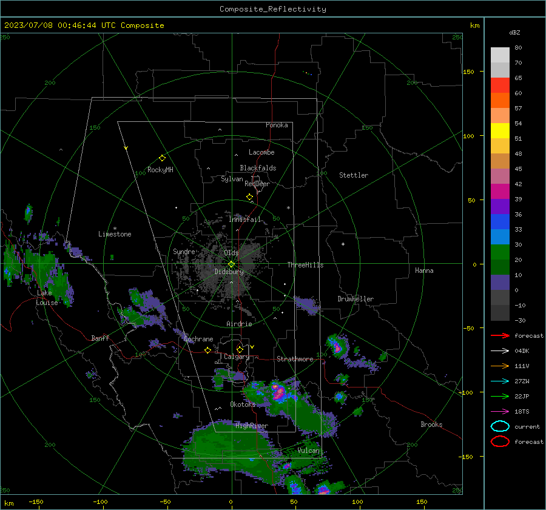
Task: Click the Sundre label
Action: click(x=184, y=251)
